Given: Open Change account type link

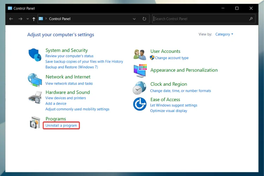Looking at the screenshot, I should 171,58.
